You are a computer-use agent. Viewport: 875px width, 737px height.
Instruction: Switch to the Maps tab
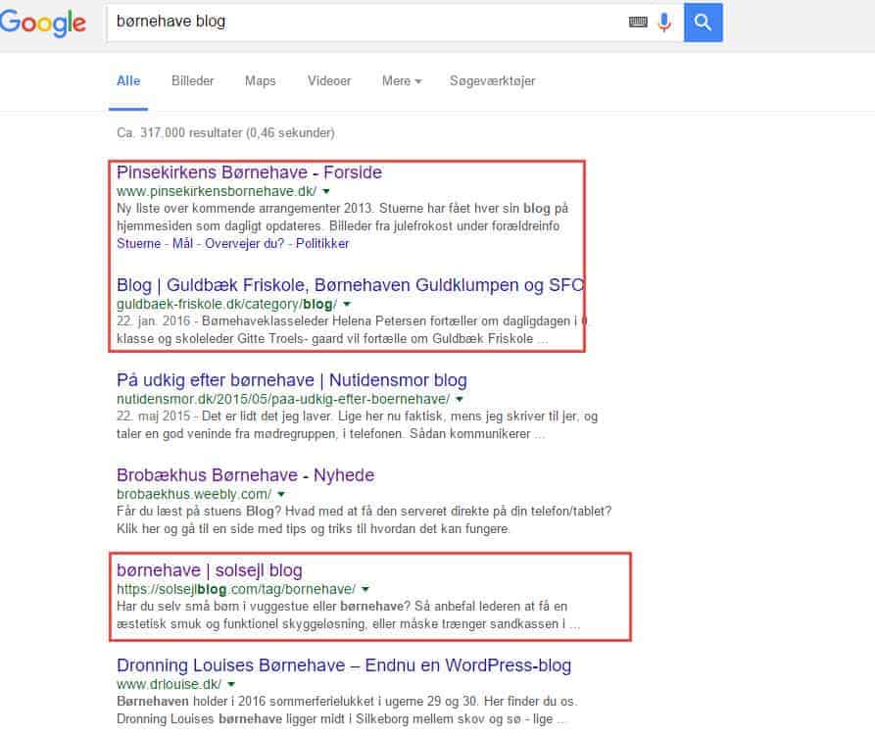coord(260,81)
